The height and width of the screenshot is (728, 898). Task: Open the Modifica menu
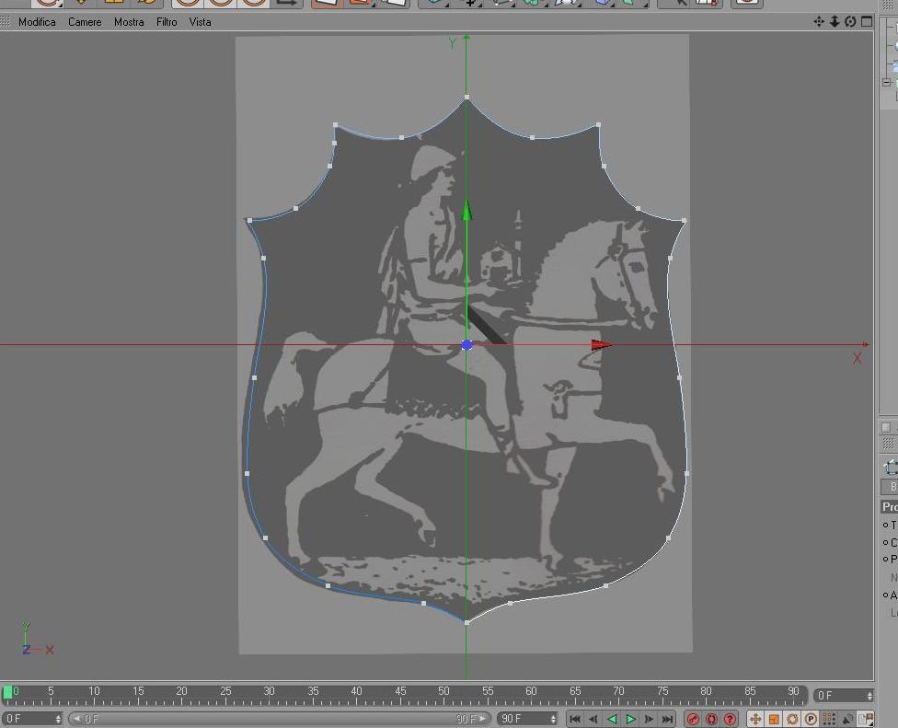click(37, 22)
